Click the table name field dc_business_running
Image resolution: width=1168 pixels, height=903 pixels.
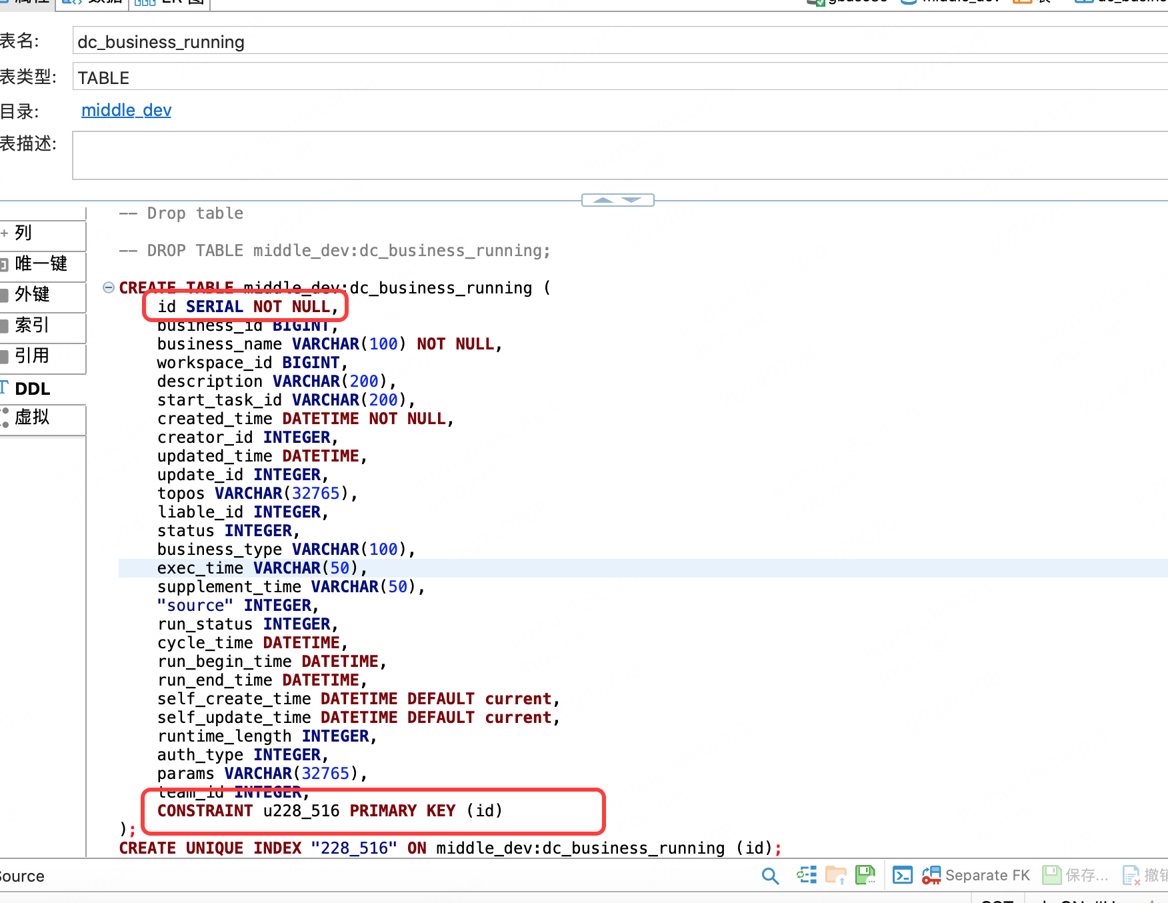[620, 41]
